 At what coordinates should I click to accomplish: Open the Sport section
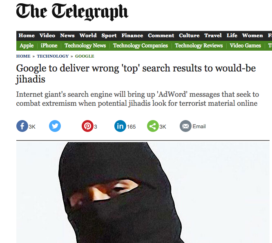(x=109, y=36)
